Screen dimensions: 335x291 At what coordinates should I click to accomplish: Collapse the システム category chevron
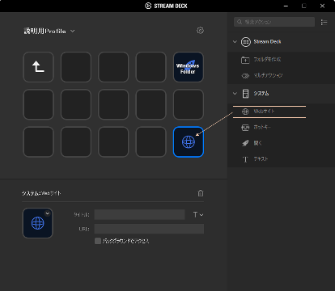(x=235, y=94)
